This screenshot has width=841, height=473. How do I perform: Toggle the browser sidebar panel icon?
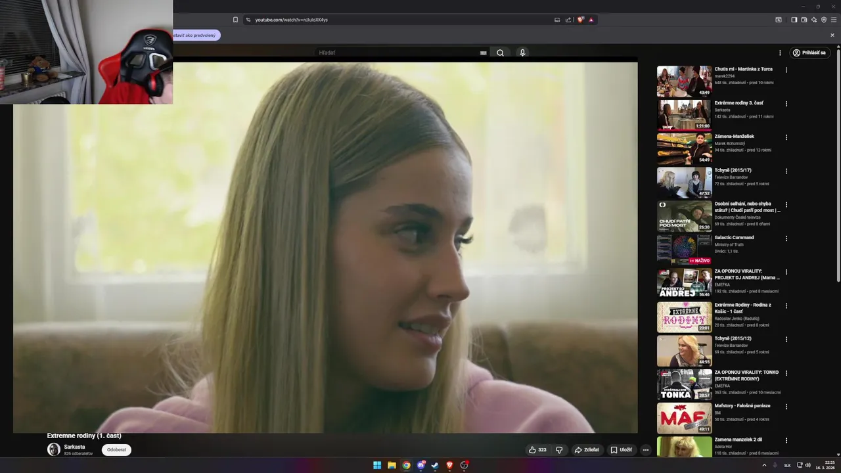pyautogui.click(x=794, y=20)
